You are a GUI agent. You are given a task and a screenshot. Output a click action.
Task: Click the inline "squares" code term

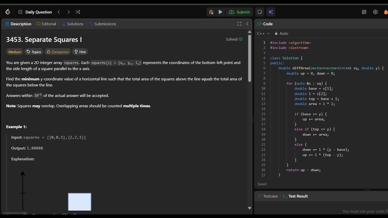click(x=71, y=63)
